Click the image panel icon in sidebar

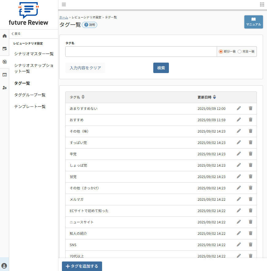pos(4,75)
